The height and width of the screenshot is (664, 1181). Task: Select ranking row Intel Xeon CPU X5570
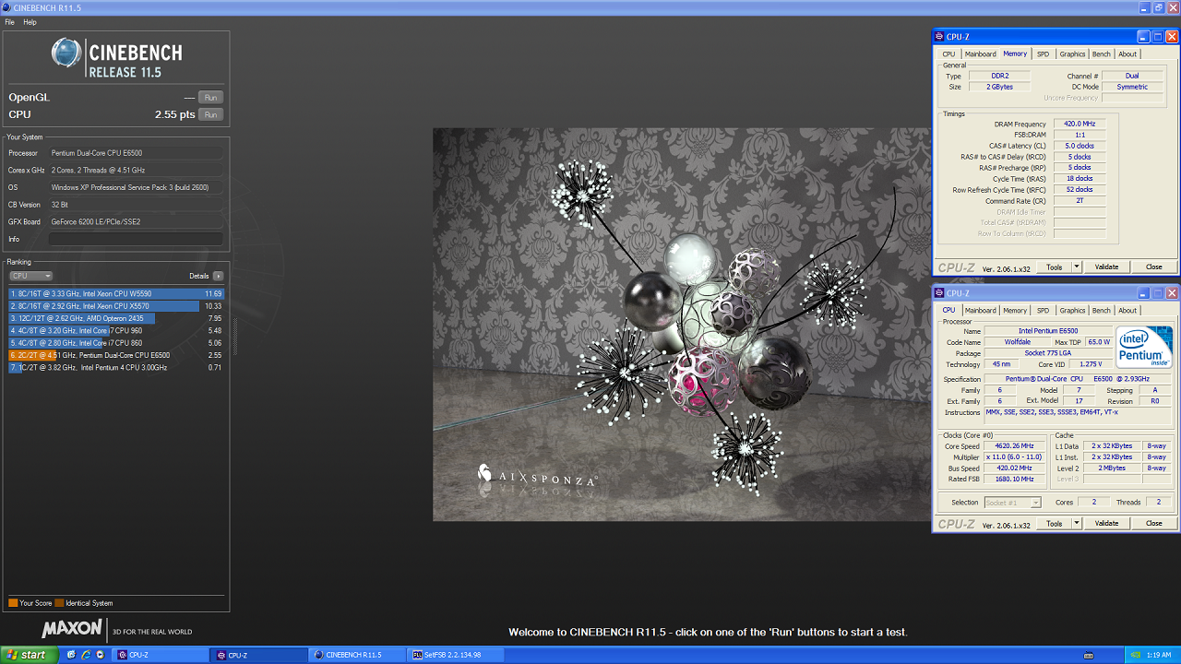(x=116, y=305)
